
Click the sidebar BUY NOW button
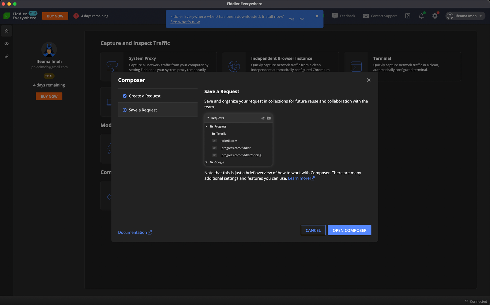(x=49, y=96)
